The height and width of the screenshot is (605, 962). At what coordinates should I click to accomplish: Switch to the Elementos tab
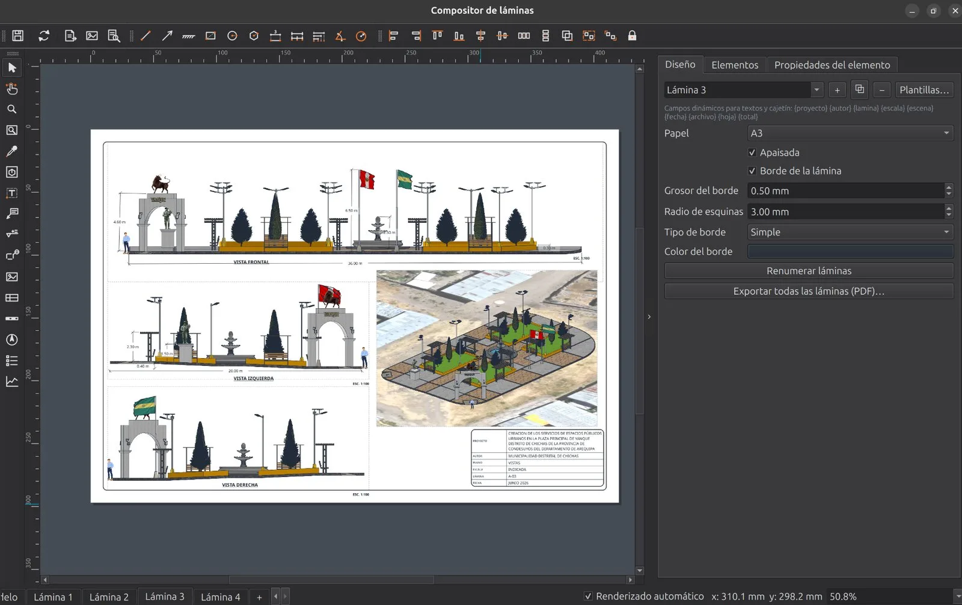tap(735, 65)
